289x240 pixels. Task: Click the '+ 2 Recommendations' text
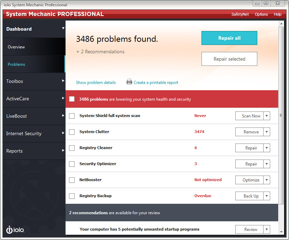coord(100,52)
